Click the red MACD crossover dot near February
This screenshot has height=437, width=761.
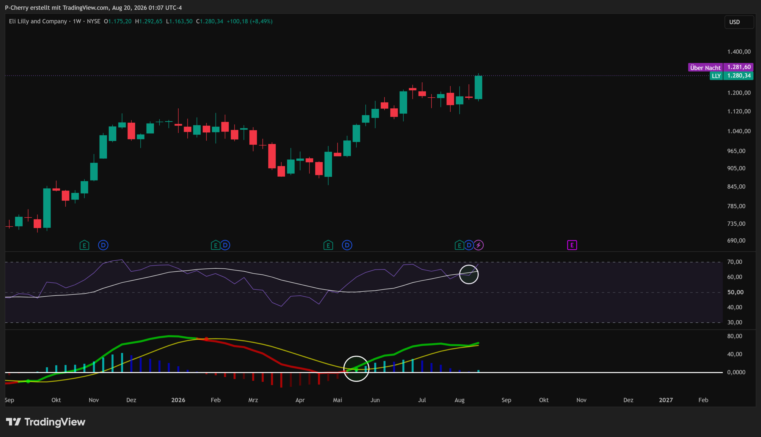206,339
